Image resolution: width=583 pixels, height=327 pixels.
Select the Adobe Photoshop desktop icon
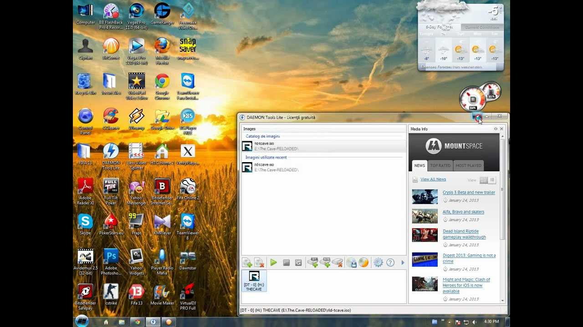pos(111,262)
